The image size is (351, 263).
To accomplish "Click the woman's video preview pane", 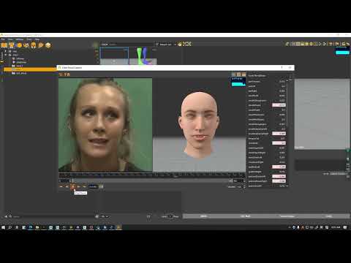I will pyautogui.click(x=105, y=125).
